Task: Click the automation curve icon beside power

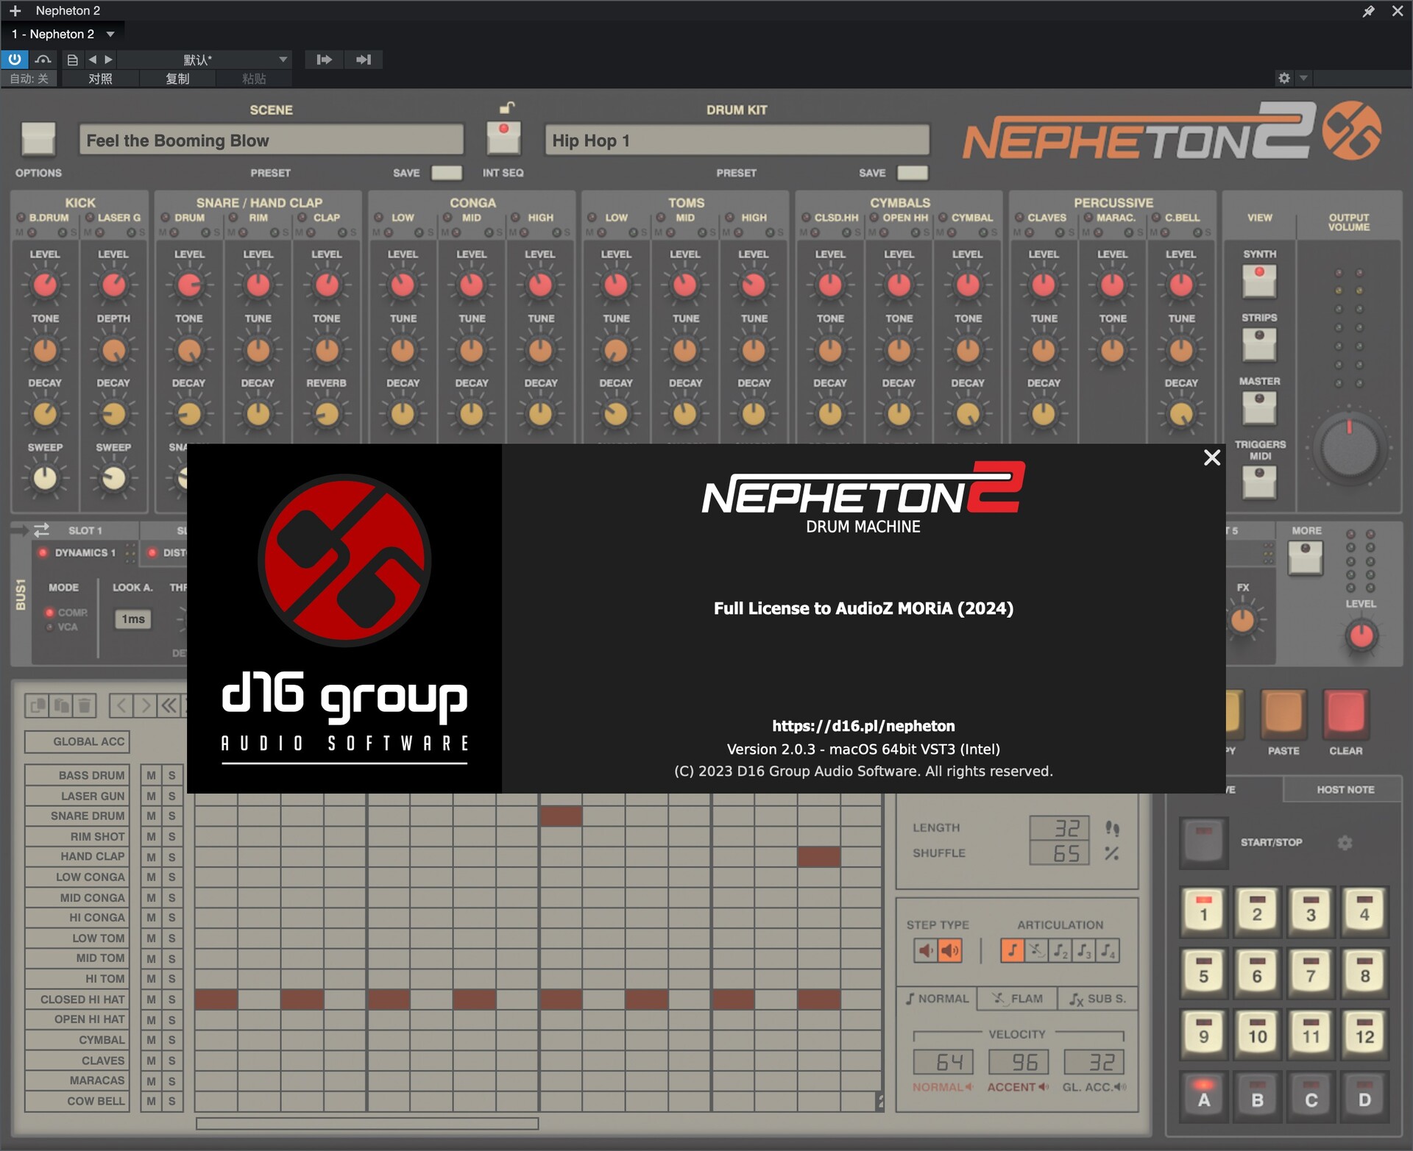Action: click(43, 60)
